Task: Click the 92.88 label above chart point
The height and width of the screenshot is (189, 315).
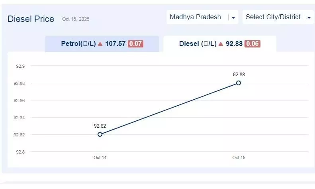Action: click(239, 75)
